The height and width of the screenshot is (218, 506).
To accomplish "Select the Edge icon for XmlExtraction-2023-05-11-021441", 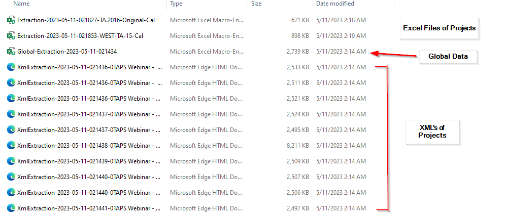I will (11, 208).
